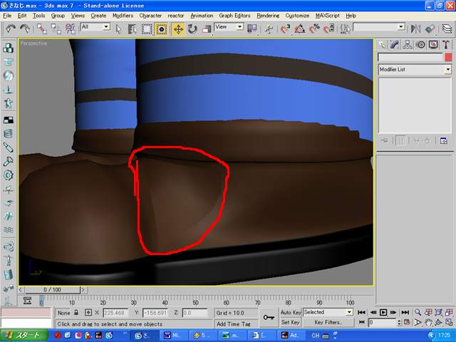Jump to the animation start frame
This screenshot has height=342, width=456.
pos(361,312)
